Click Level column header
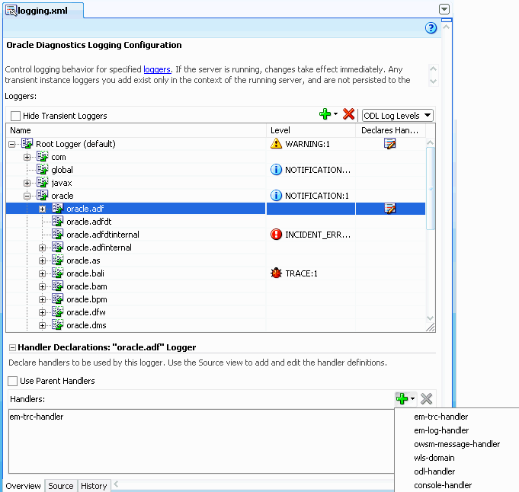 coord(311,130)
